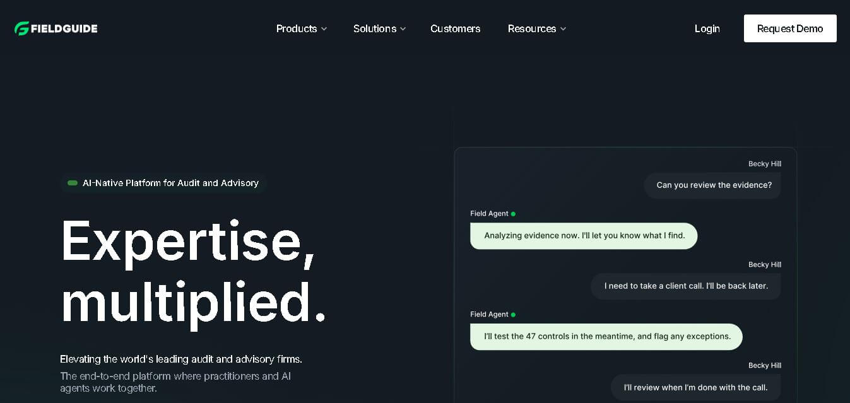Open the Login link
Viewport: 850px width, 403px height.
tap(707, 28)
